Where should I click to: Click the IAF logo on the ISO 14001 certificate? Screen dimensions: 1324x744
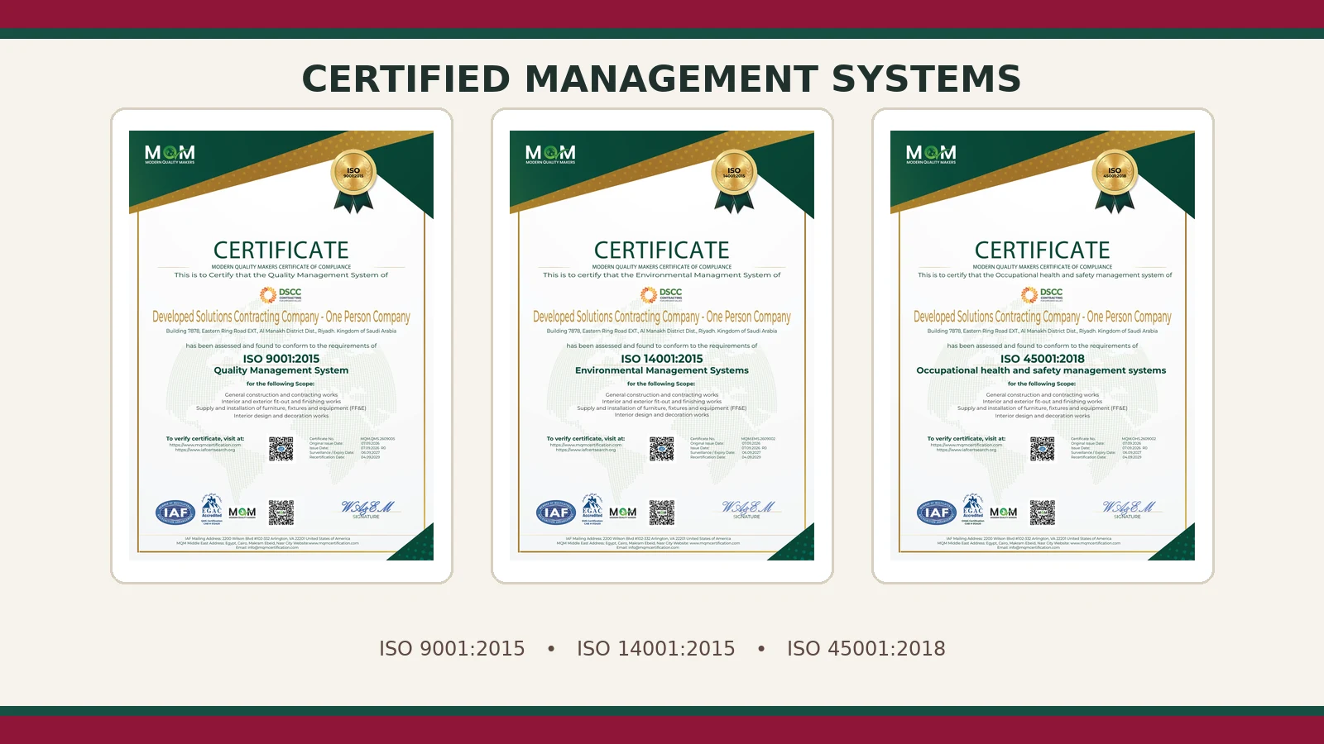click(556, 513)
